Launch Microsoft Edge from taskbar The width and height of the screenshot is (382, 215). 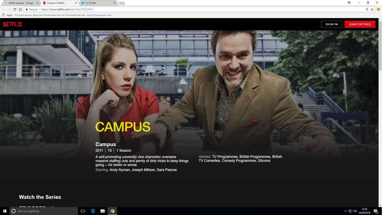point(93,211)
